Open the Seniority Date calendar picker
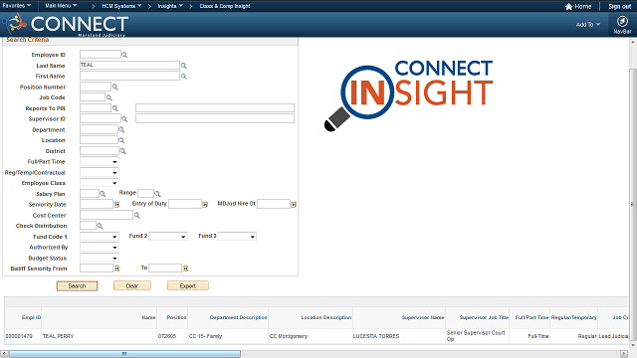Viewport: 637px width, 358px height. (x=117, y=205)
